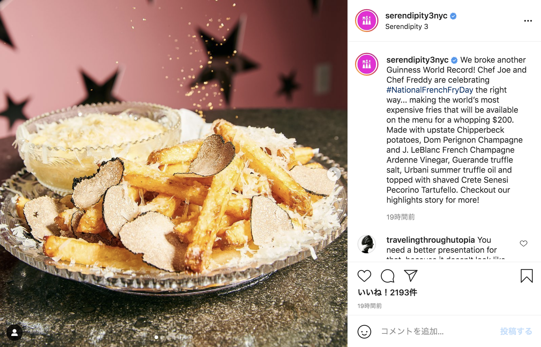Open the header serendipity3nyc profile picture
The height and width of the screenshot is (347, 541).
click(x=367, y=21)
